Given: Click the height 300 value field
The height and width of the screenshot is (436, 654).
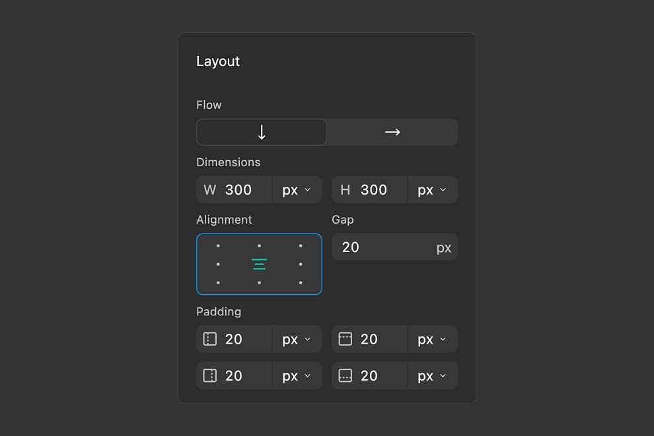Looking at the screenshot, I should [377, 189].
